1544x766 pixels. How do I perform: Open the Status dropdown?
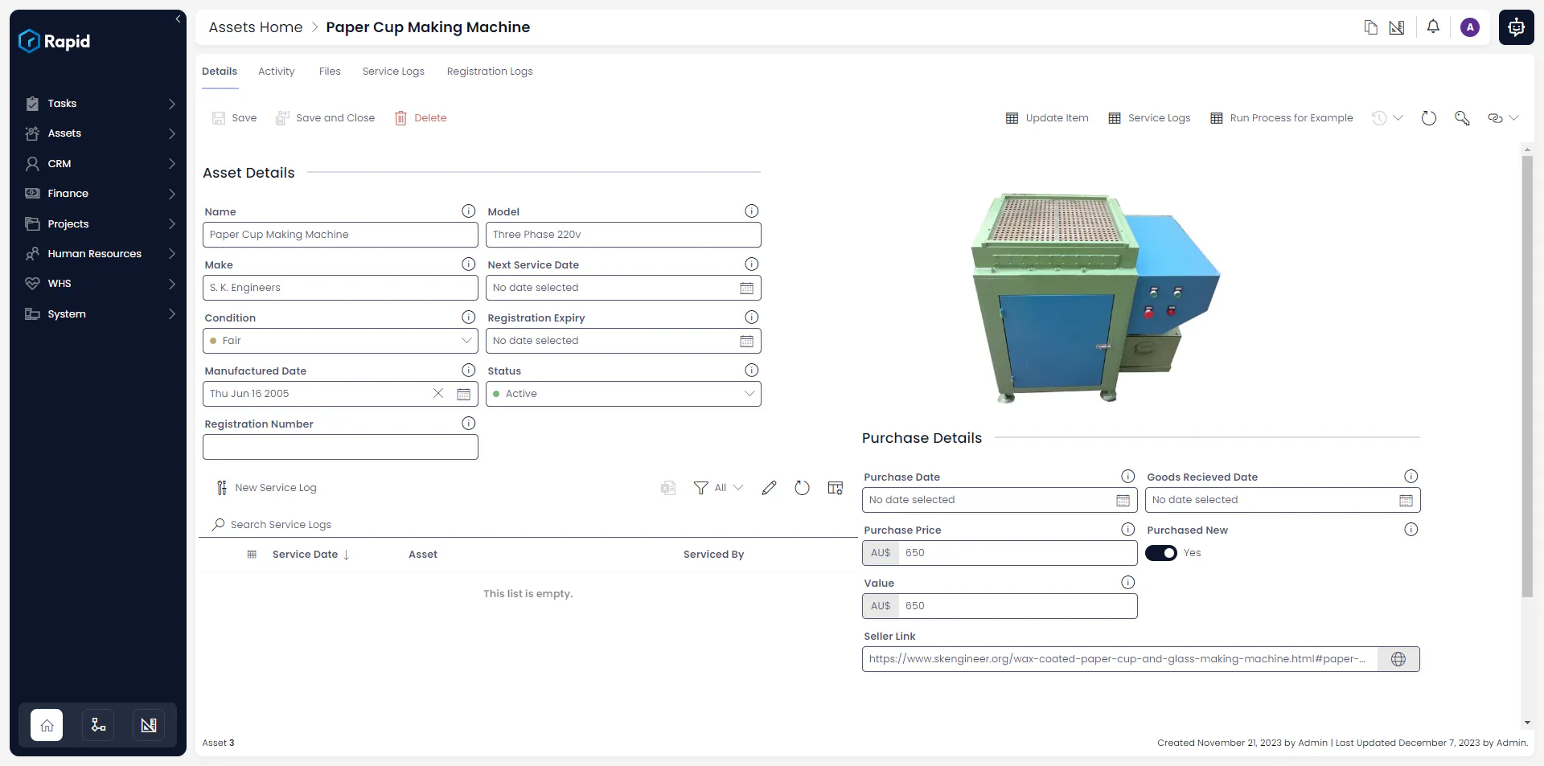click(623, 394)
